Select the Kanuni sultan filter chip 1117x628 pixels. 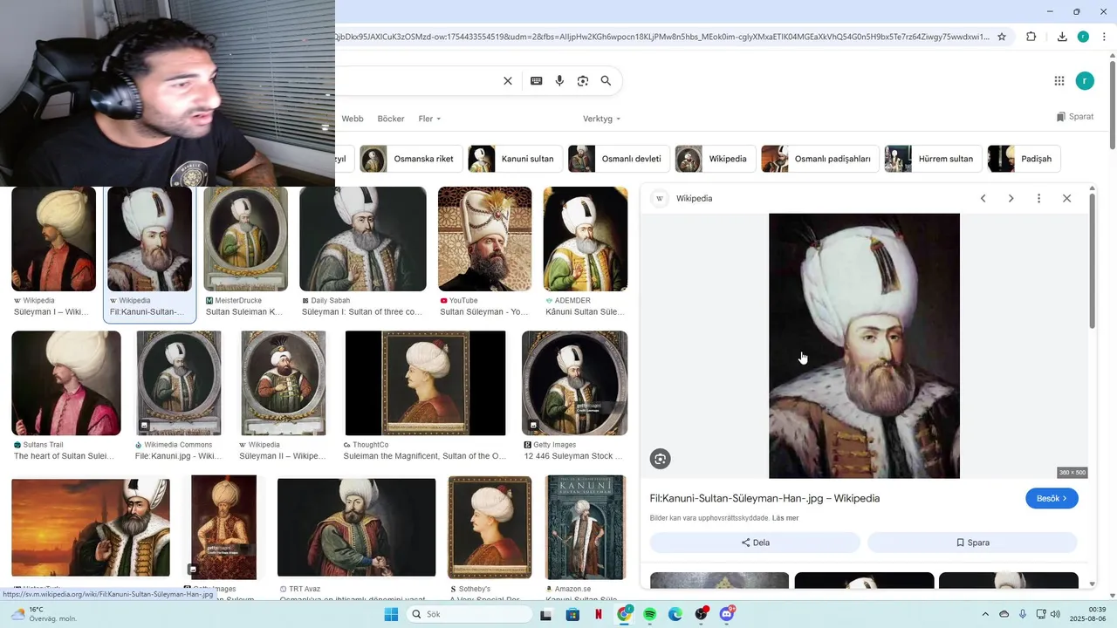tap(513, 159)
